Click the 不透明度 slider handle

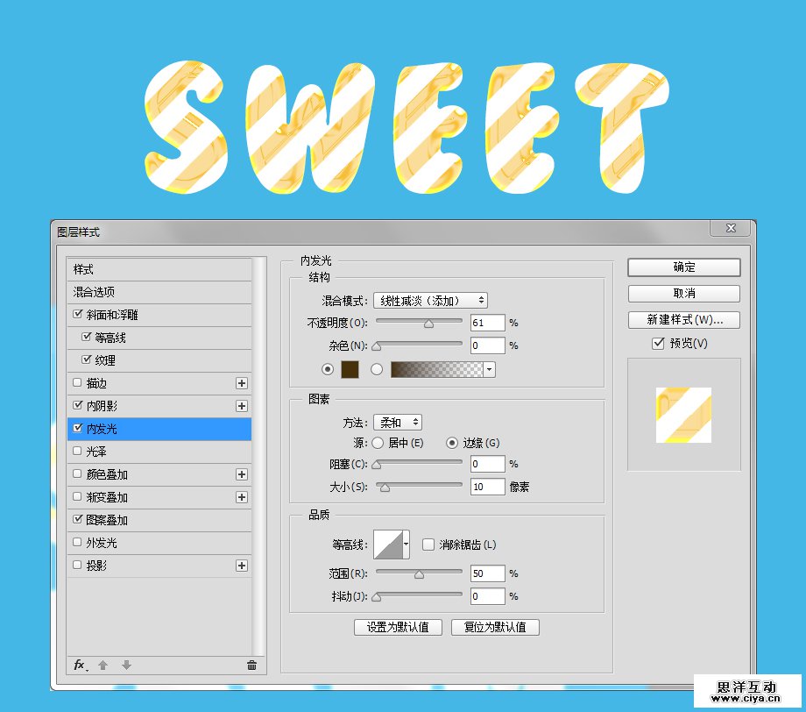pos(428,324)
